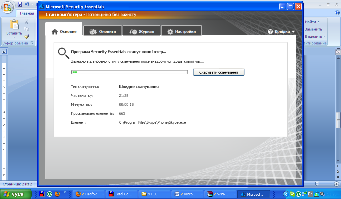
Task: Open the WinRAR taskbar group dropdown arrow
Action: click(x=235, y=194)
